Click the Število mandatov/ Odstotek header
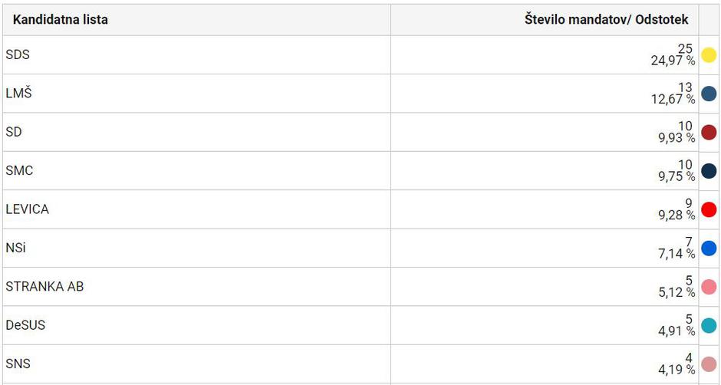Image resolution: width=721 pixels, height=385 pixels. [606, 20]
